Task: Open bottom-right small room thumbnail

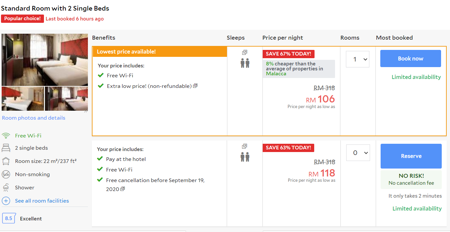Action: tap(66, 98)
